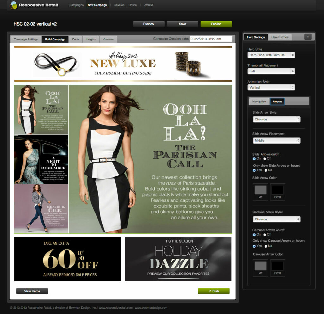Screen dimensions: 324x314
Task: Select the A Night to Remember thumbnail
Action: (41, 159)
